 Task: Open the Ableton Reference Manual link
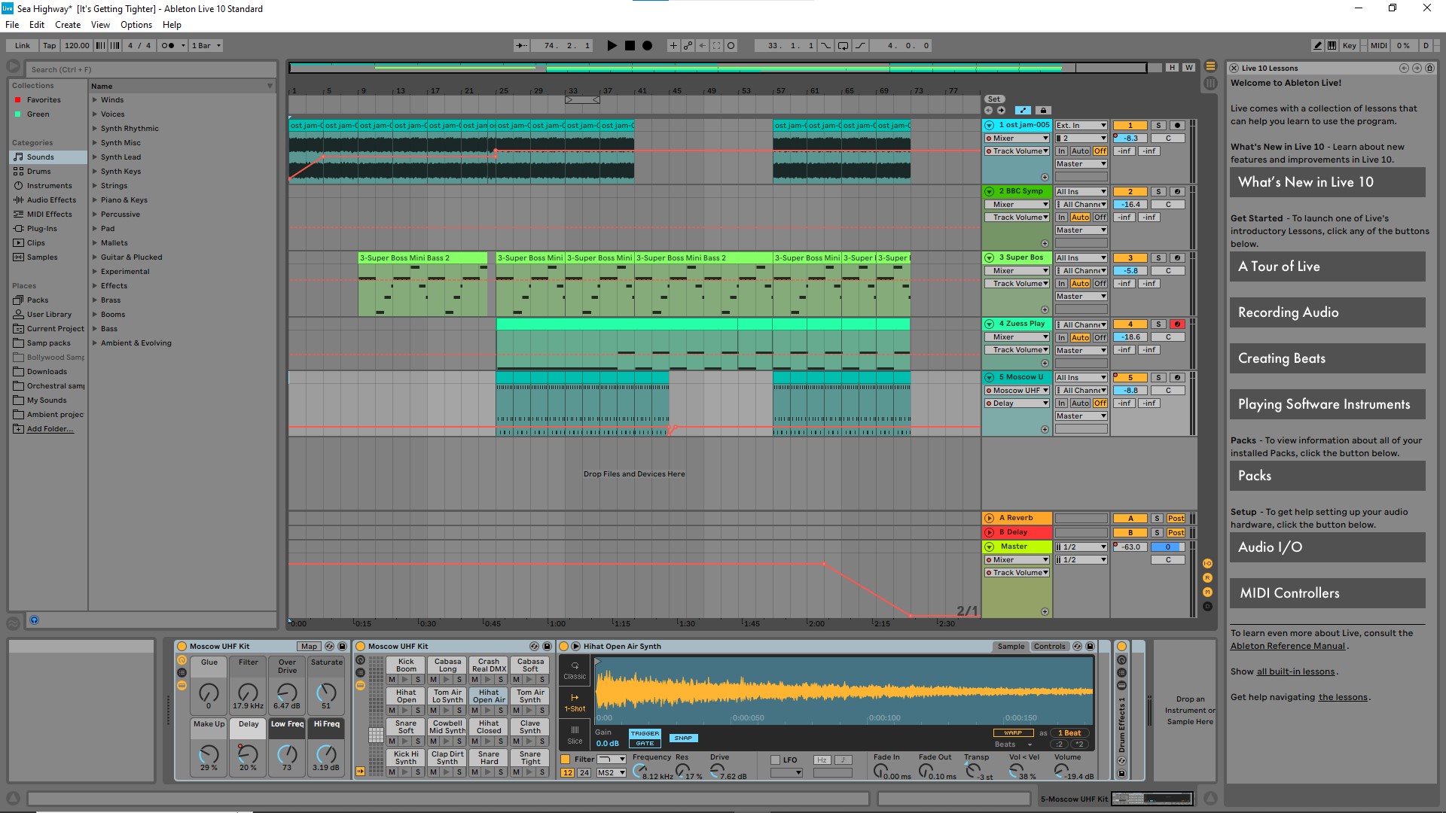(1287, 646)
